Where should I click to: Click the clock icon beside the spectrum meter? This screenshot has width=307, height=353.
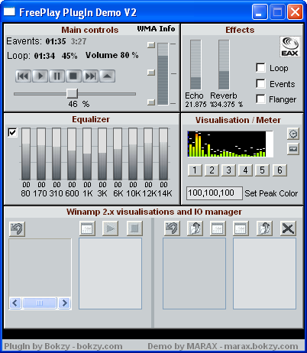(x=293, y=134)
